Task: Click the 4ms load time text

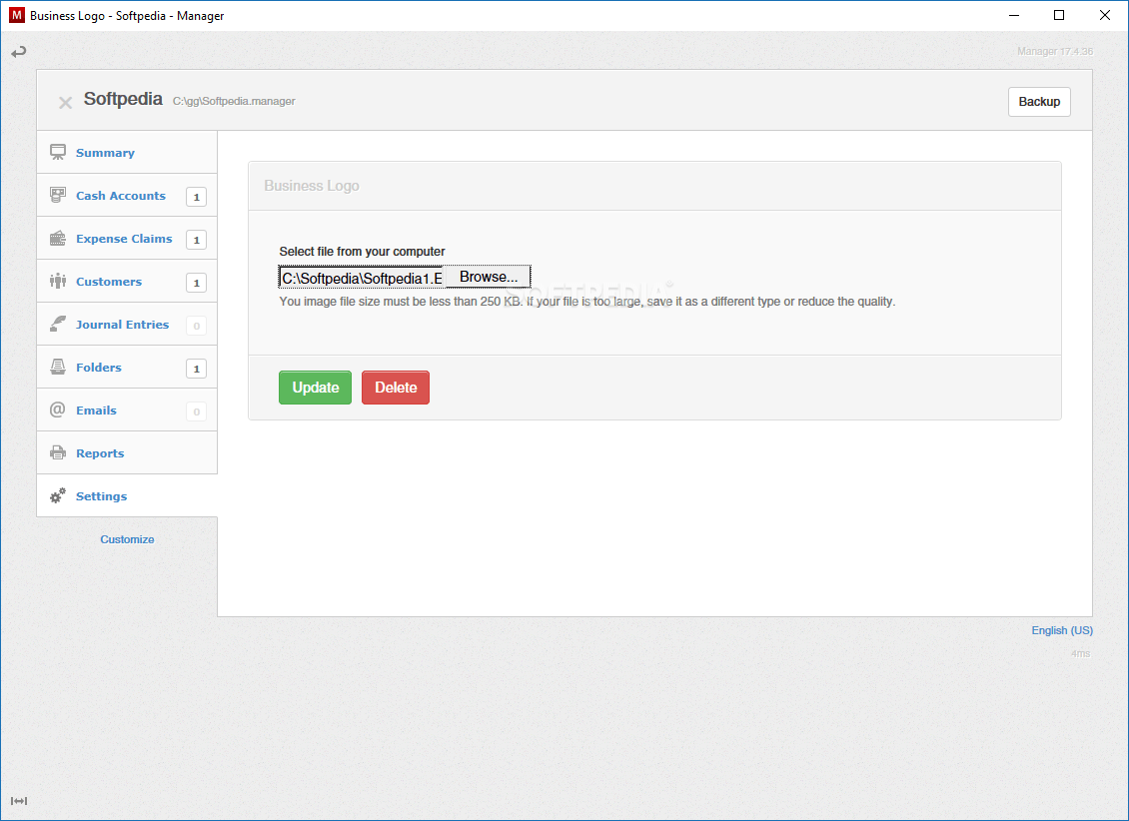Action: click(1080, 653)
